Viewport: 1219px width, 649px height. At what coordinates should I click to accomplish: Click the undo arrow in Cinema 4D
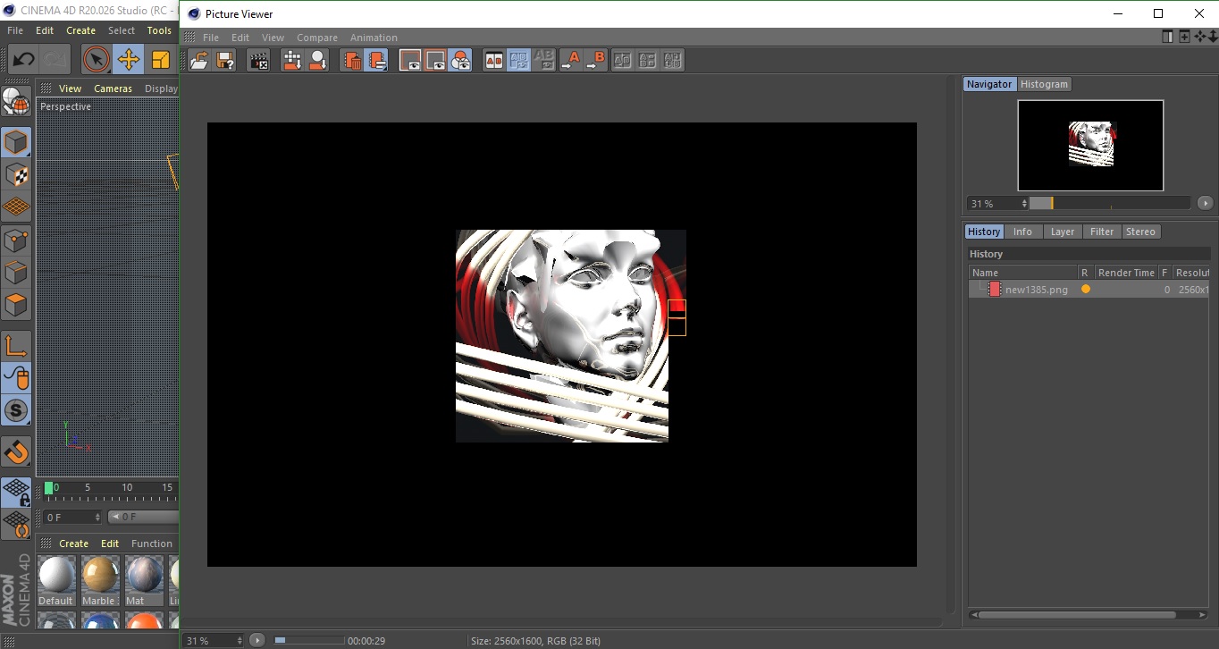click(x=23, y=60)
